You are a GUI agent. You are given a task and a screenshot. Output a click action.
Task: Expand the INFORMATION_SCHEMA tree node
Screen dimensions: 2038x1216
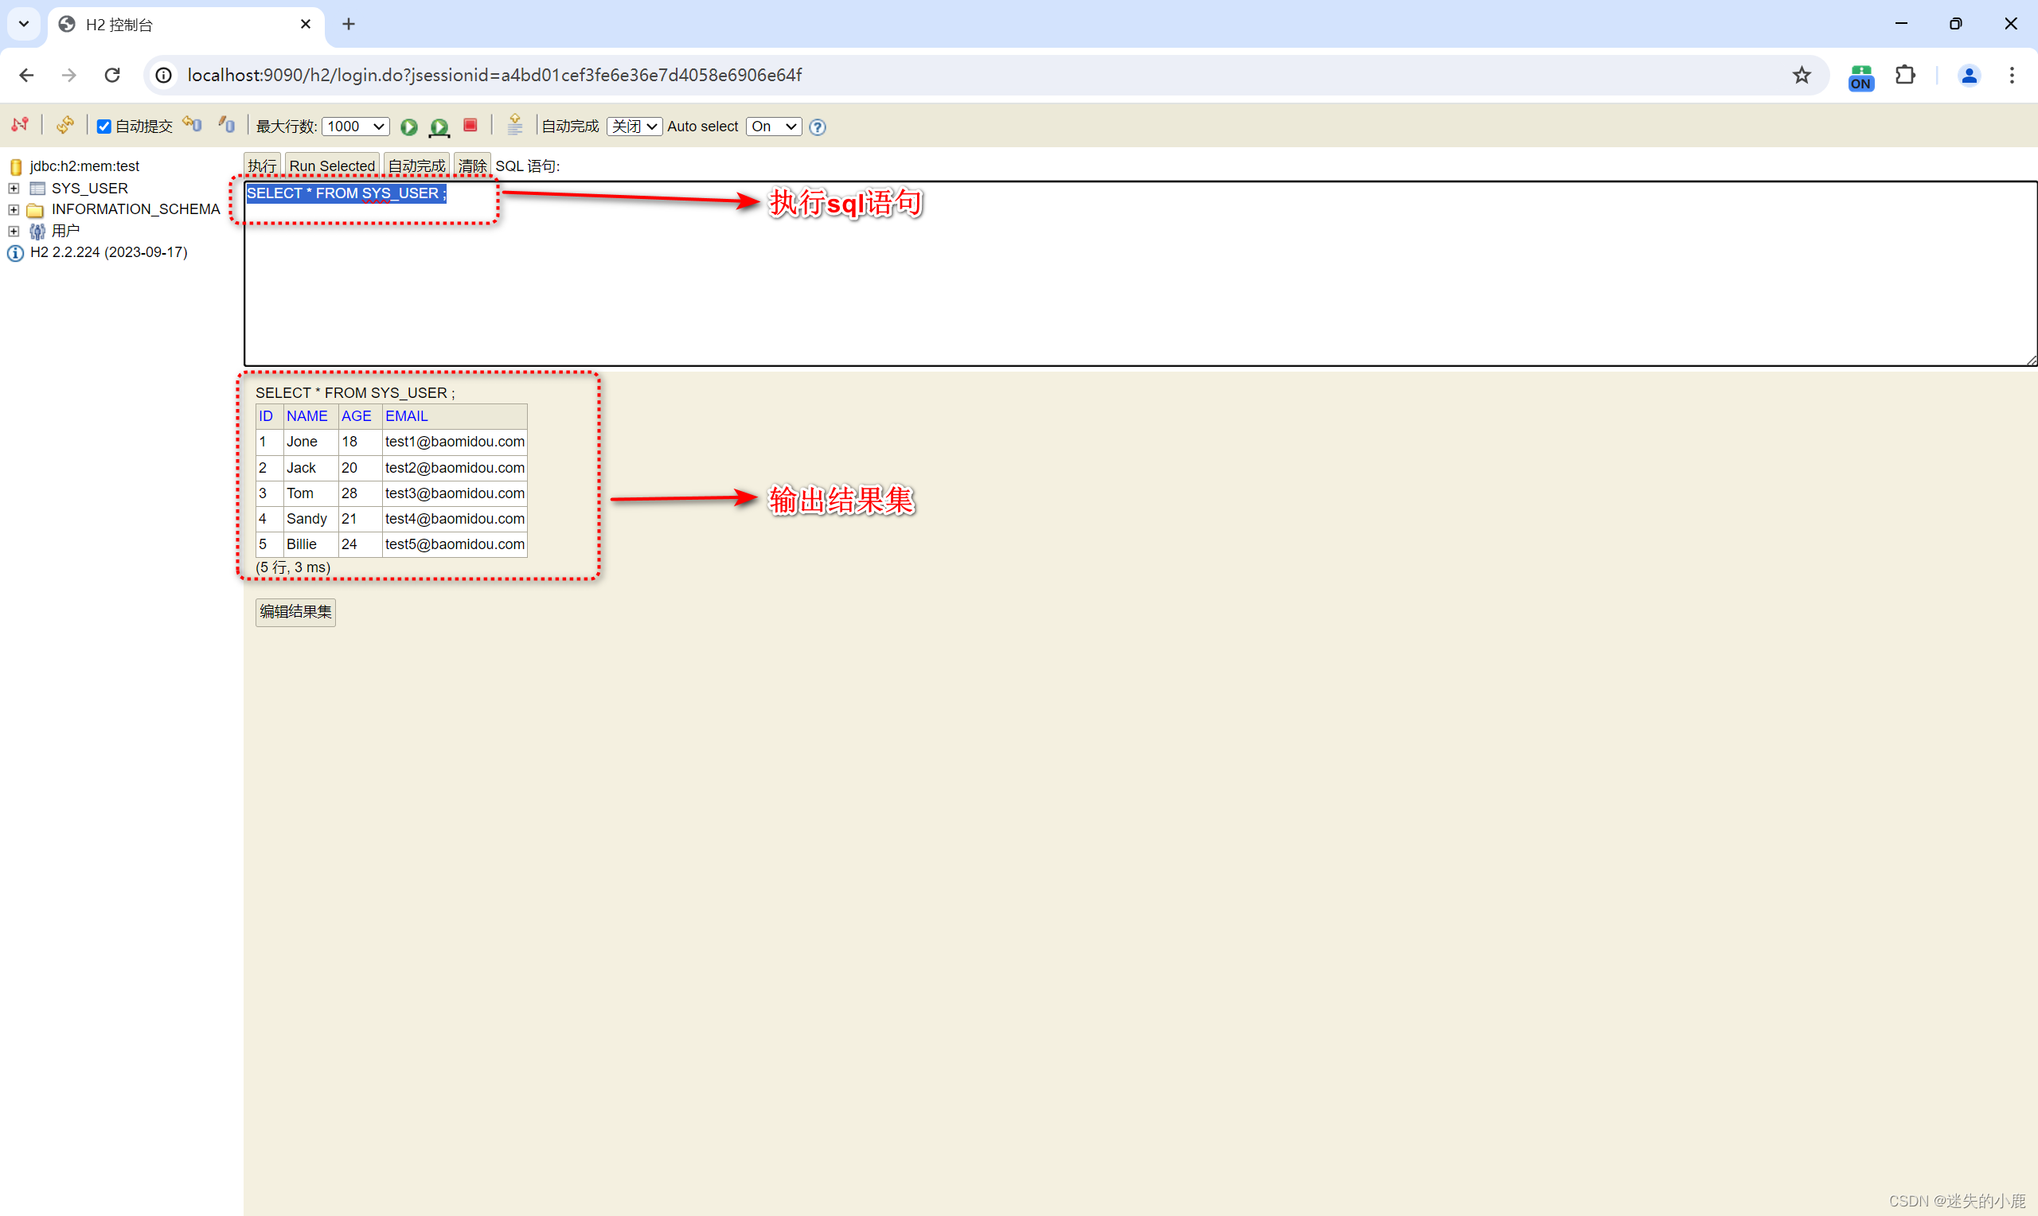14,210
